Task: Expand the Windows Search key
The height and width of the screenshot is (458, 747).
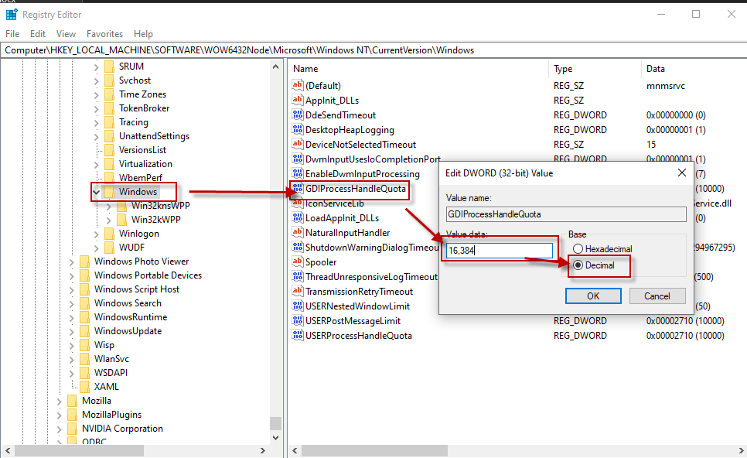Action: coord(72,303)
